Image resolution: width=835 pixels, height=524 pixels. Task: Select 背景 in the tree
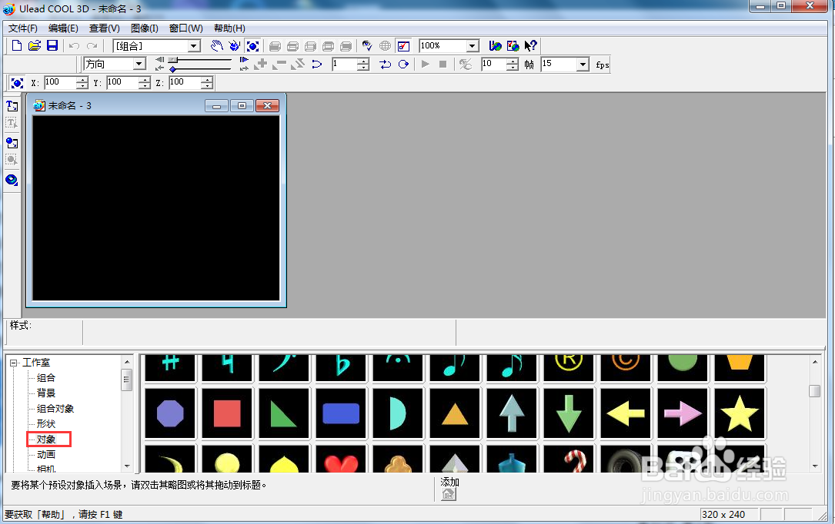[x=46, y=393]
